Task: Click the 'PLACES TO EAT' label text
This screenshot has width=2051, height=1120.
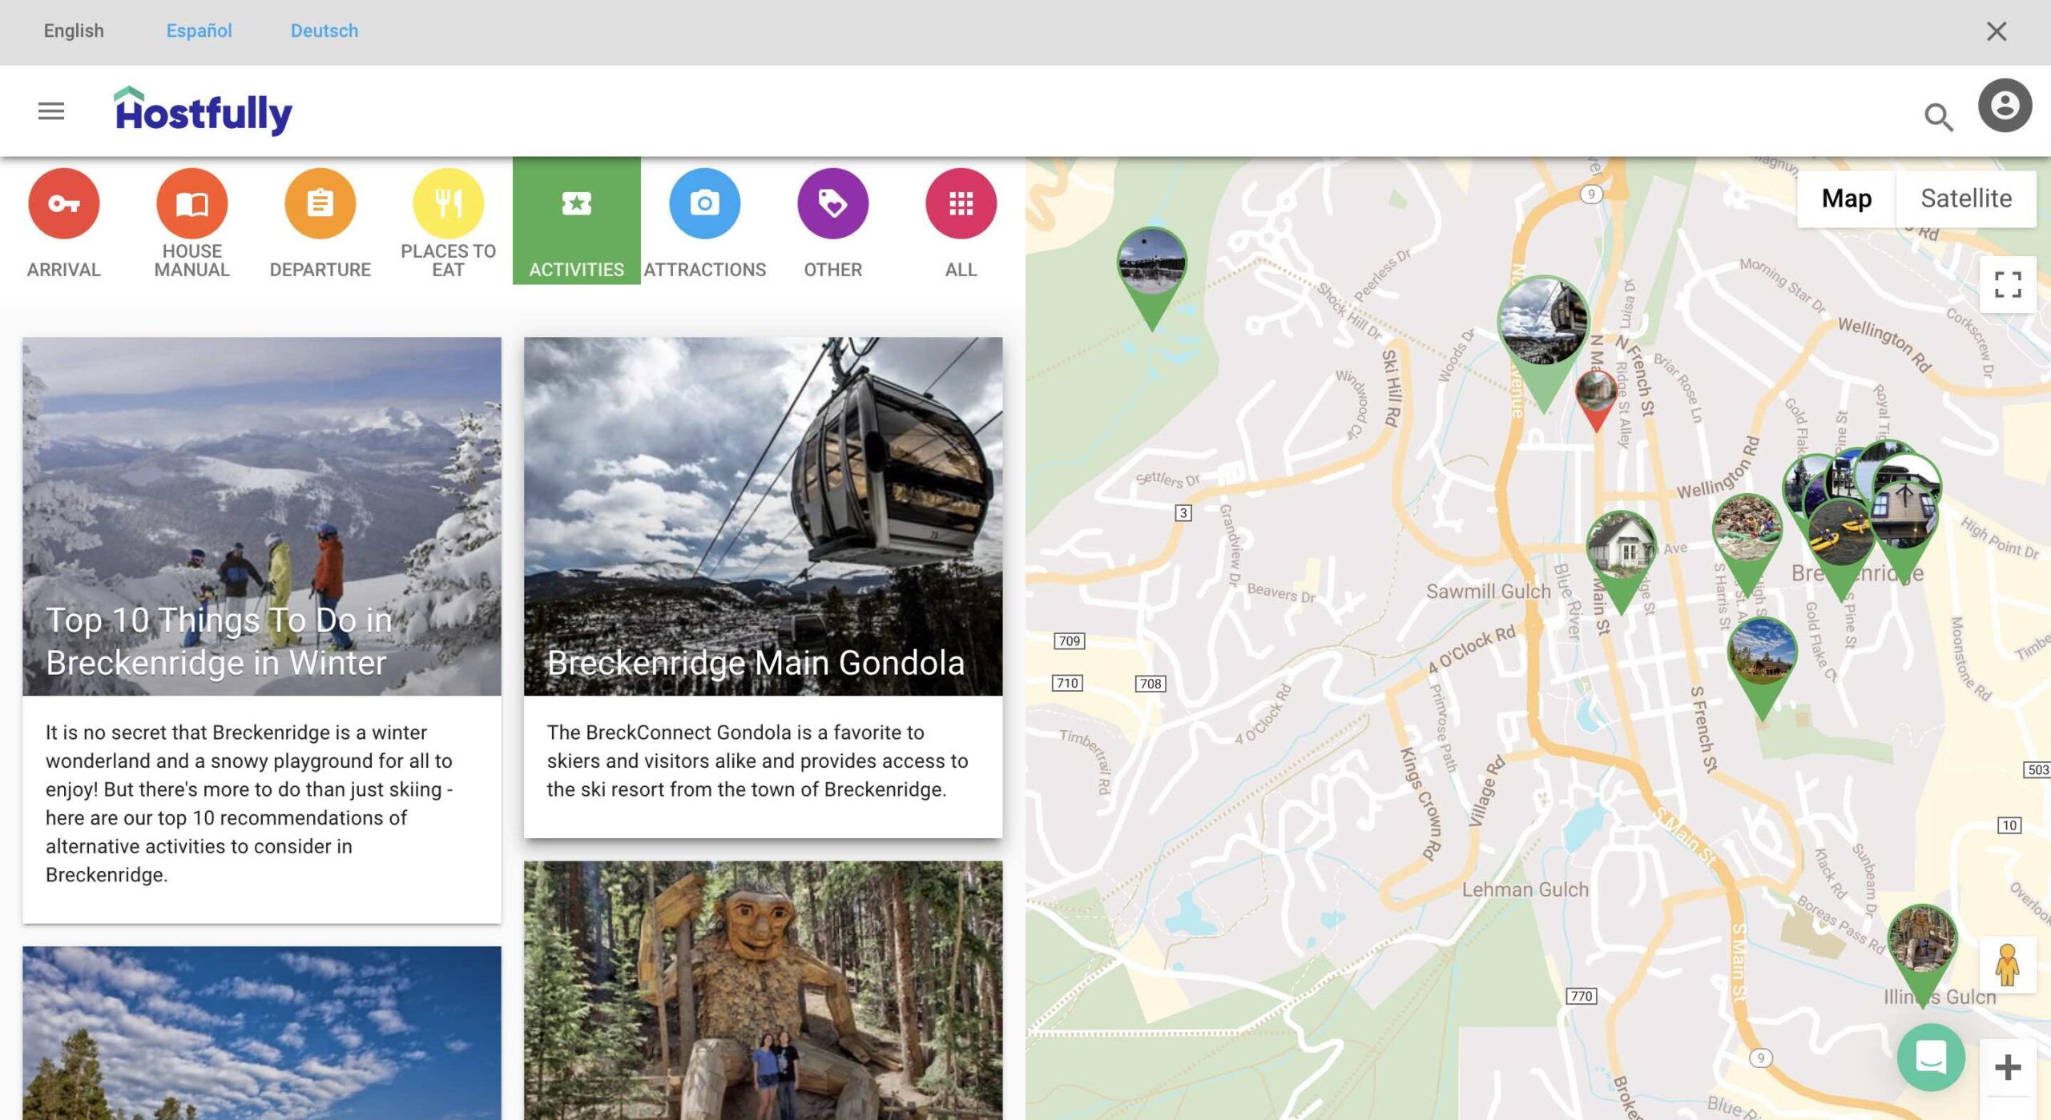Action: (449, 260)
